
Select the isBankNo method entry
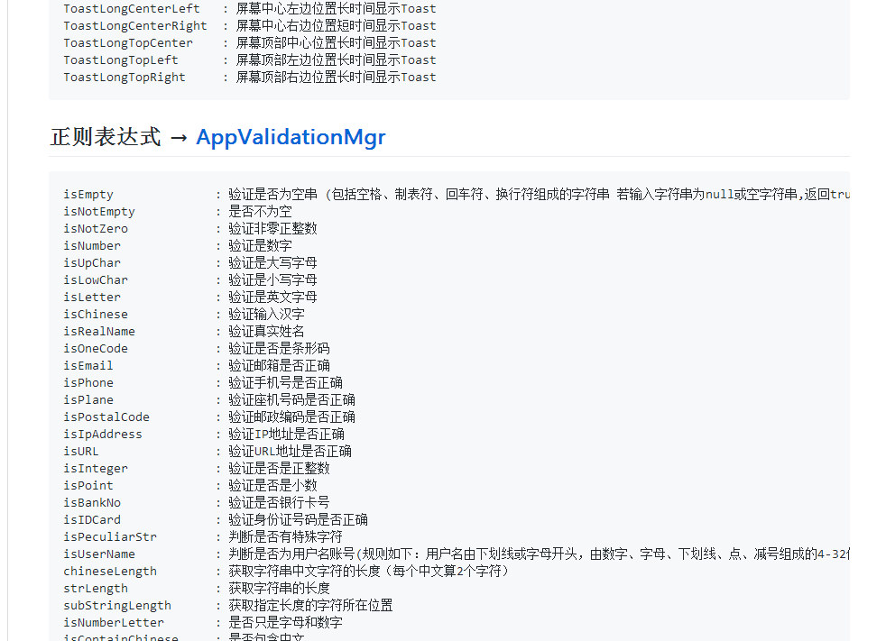92,503
